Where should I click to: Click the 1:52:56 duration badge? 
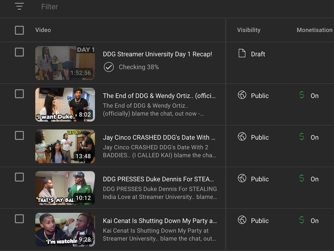[x=81, y=73]
